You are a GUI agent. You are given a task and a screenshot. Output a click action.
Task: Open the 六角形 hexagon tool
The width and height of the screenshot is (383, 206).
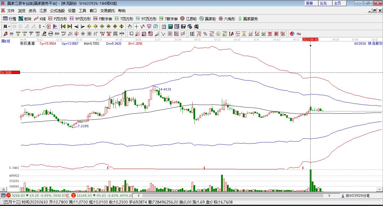click(227, 19)
